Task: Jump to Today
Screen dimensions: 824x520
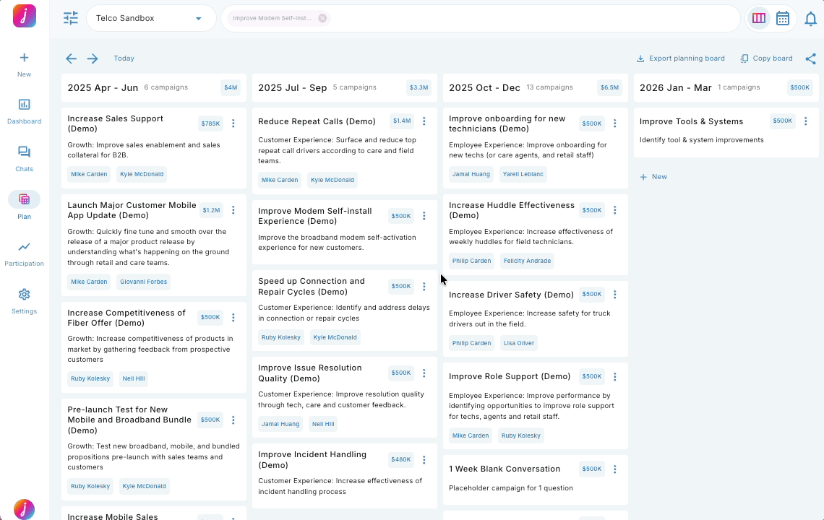Action: pos(124,58)
